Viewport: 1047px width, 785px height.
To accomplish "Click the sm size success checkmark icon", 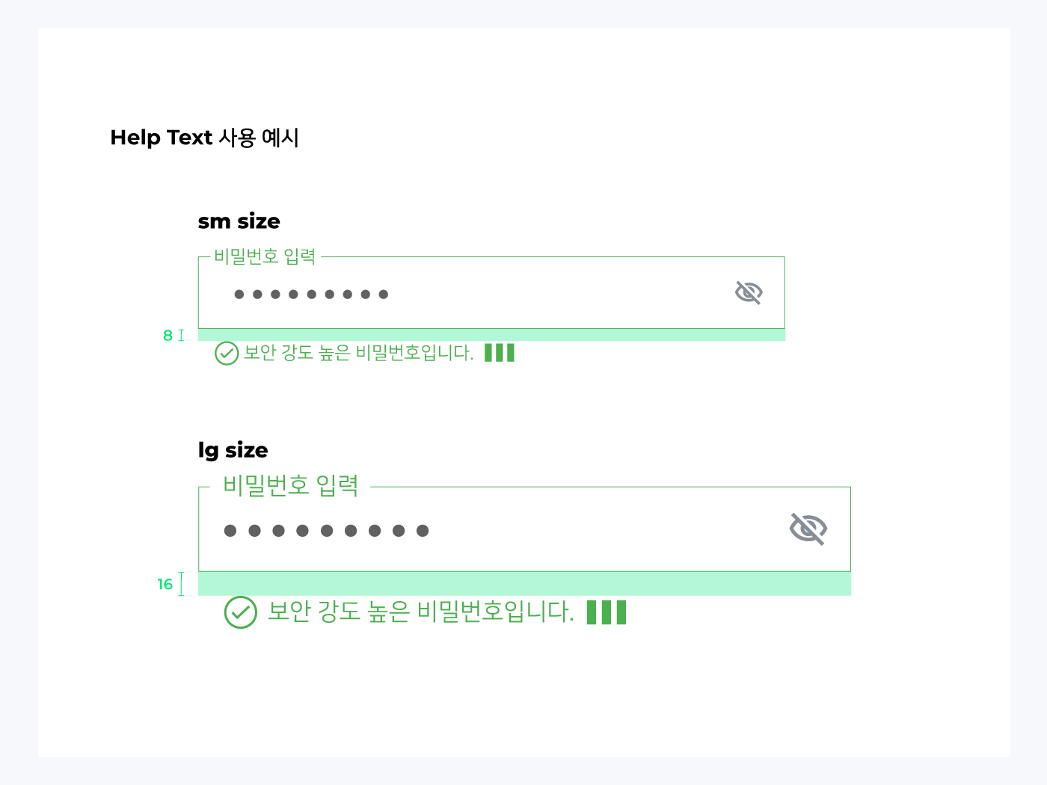I will pos(227,353).
